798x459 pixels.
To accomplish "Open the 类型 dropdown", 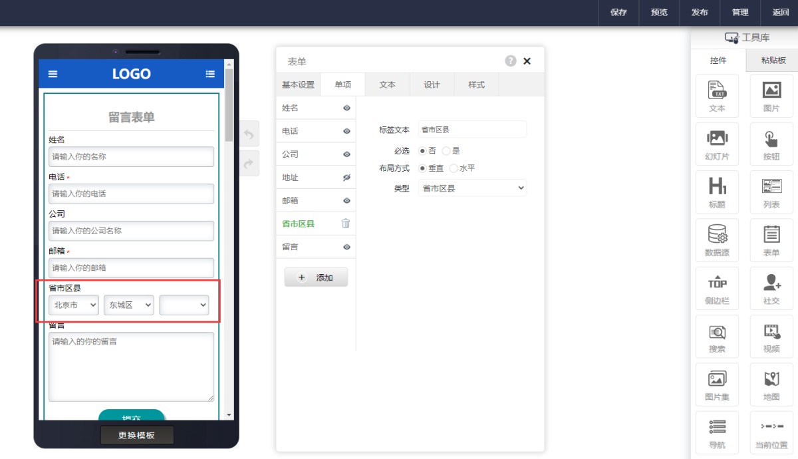I will tap(472, 188).
